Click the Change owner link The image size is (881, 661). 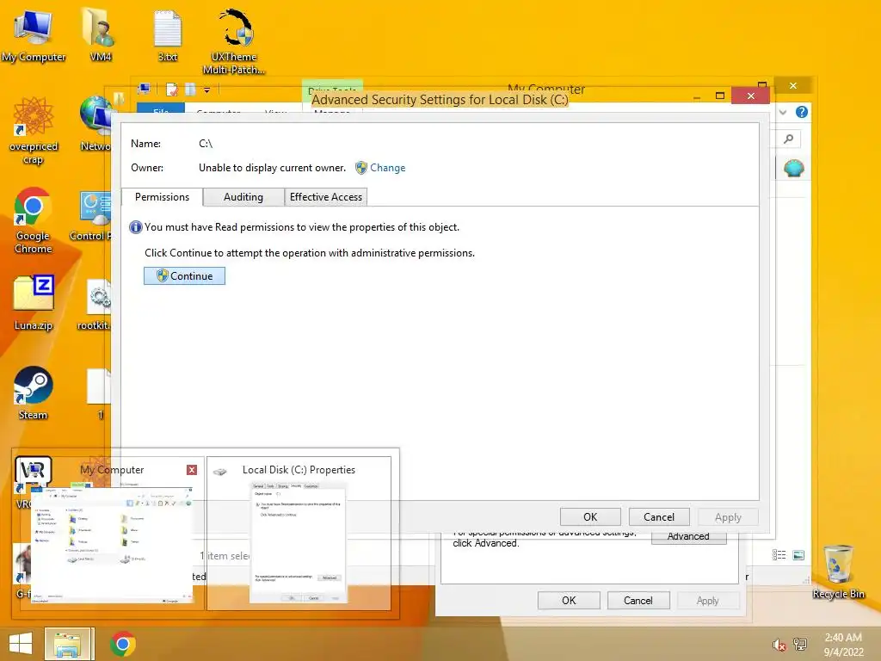tap(387, 168)
